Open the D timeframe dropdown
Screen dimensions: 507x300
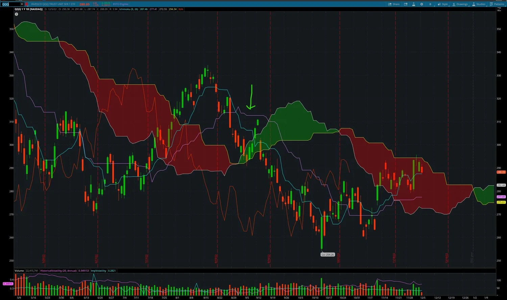(430, 4)
